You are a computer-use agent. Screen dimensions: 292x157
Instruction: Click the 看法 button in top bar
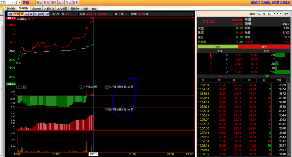[x=39, y=2]
